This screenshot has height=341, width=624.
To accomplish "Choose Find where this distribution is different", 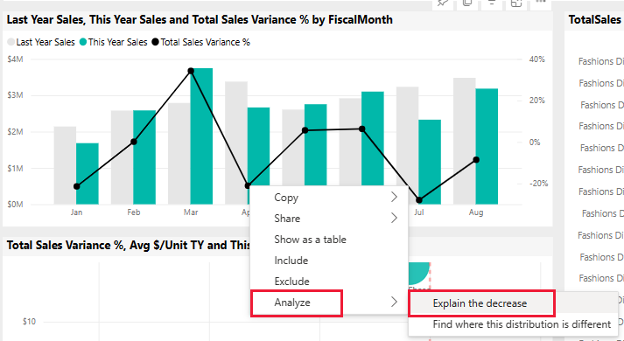I will [x=522, y=324].
